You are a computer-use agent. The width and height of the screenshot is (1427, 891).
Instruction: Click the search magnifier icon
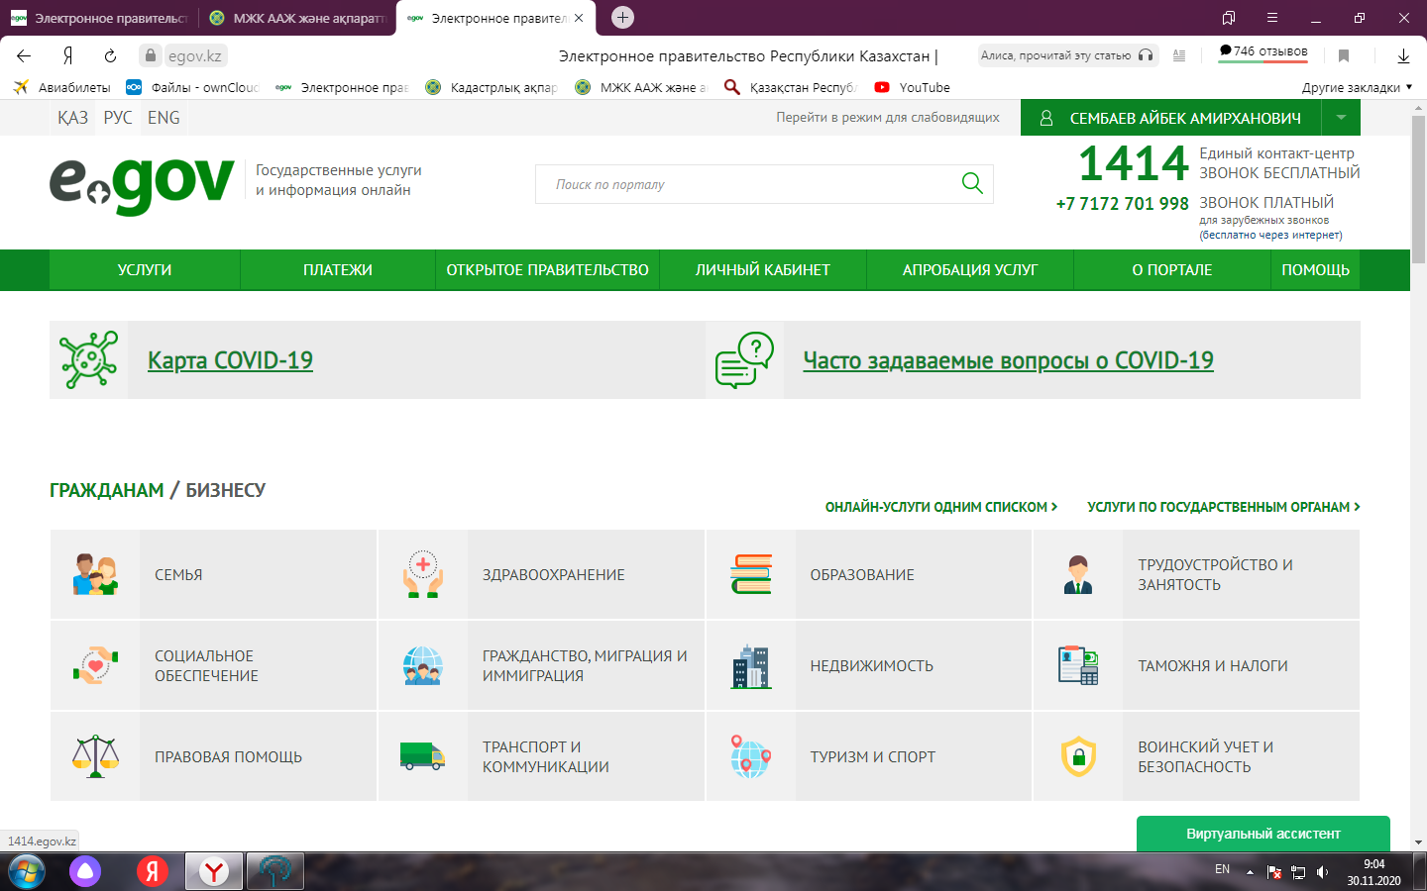(x=972, y=183)
